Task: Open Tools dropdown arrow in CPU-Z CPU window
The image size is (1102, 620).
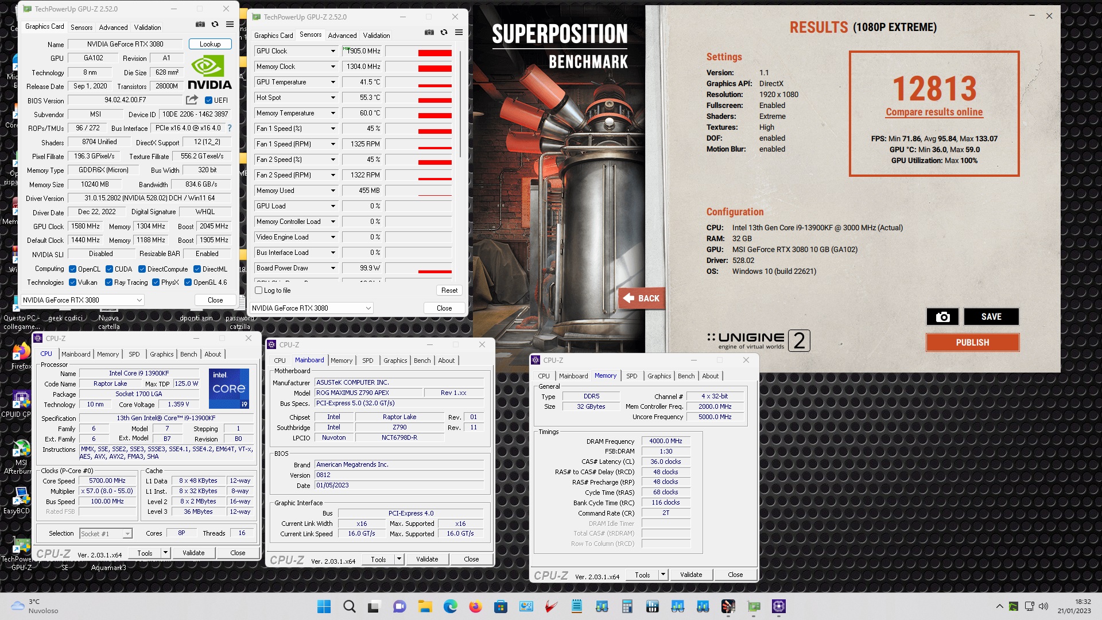Action: 165,553
